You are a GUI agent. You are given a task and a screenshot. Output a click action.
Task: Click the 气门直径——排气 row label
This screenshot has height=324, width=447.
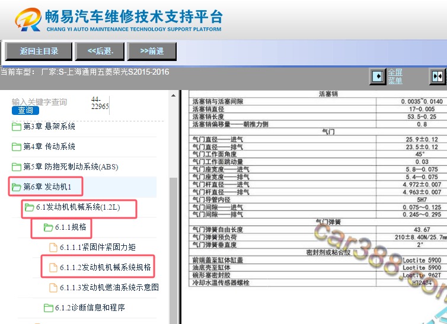(218, 147)
